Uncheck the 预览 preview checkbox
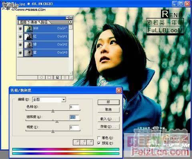Viewport: 192px width, 159px height. (99, 143)
